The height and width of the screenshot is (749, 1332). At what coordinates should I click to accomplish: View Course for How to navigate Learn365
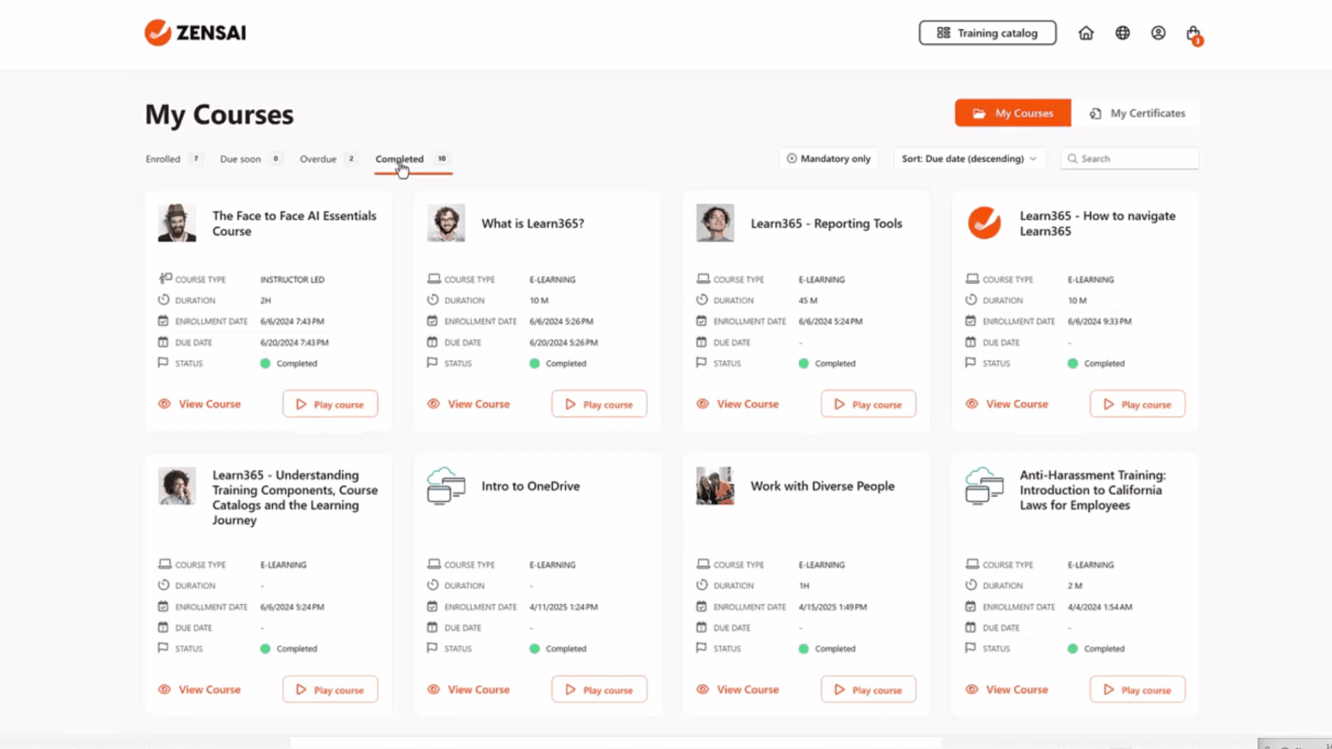click(x=1007, y=404)
